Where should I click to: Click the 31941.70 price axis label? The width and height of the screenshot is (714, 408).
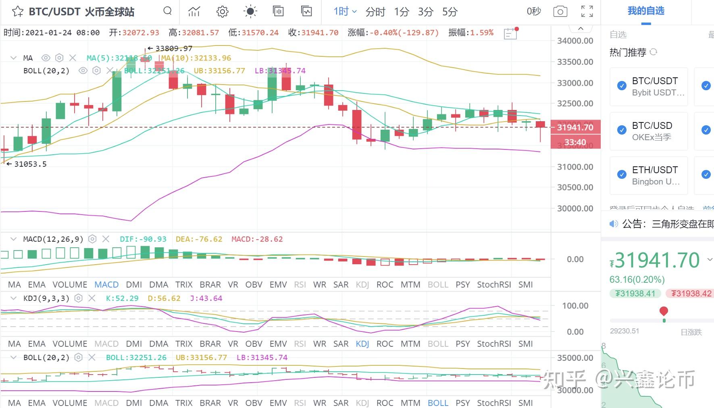575,127
